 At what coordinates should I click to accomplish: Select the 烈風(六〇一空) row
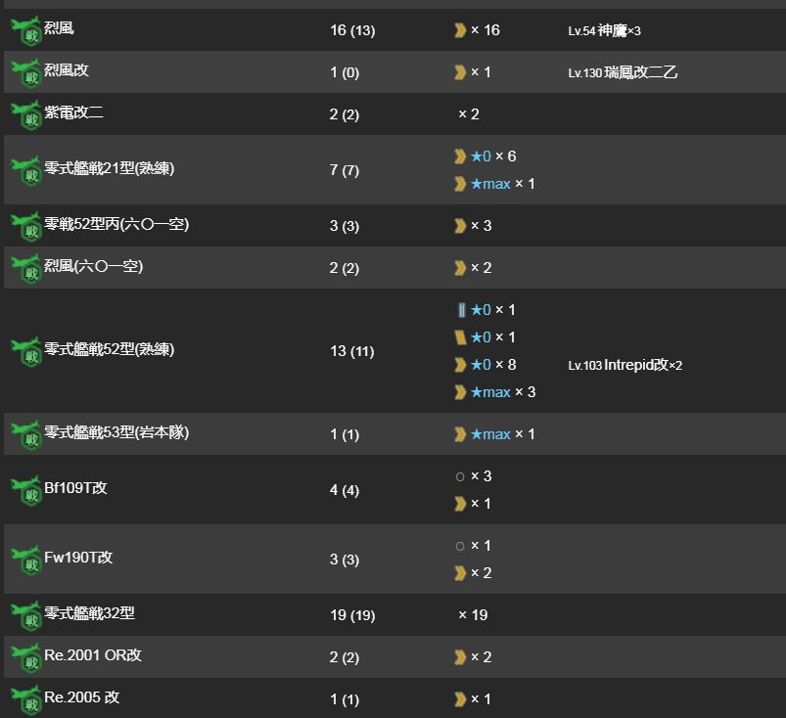pos(394,268)
